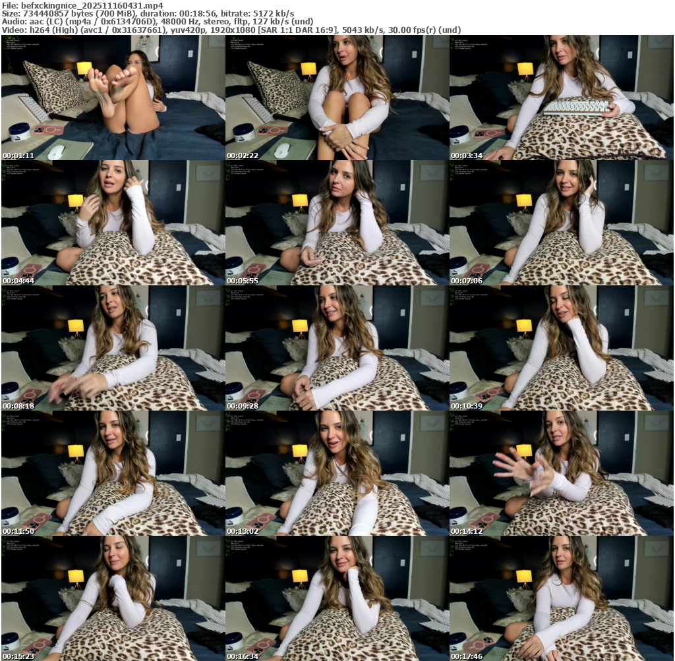Click the 00:15:23 thumbnail
The height and width of the screenshot is (661, 675).
click(113, 598)
